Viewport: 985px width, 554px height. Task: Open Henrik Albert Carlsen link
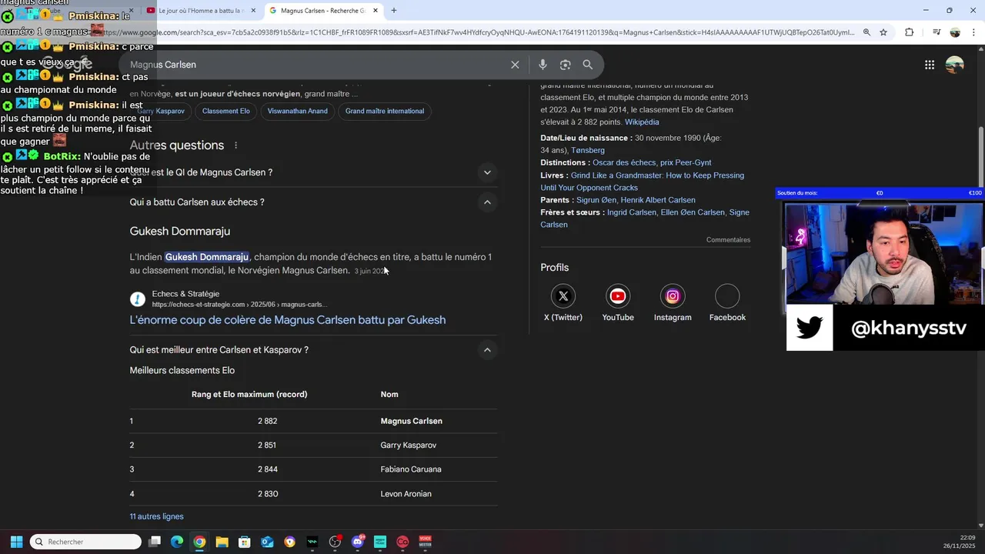tap(658, 200)
